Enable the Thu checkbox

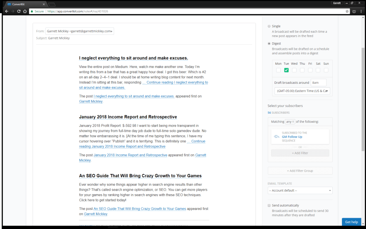[x=302, y=70]
